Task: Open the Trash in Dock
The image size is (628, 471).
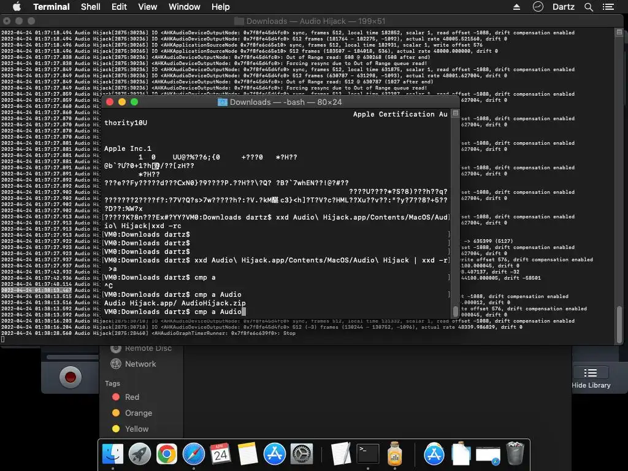Action: tap(515, 454)
